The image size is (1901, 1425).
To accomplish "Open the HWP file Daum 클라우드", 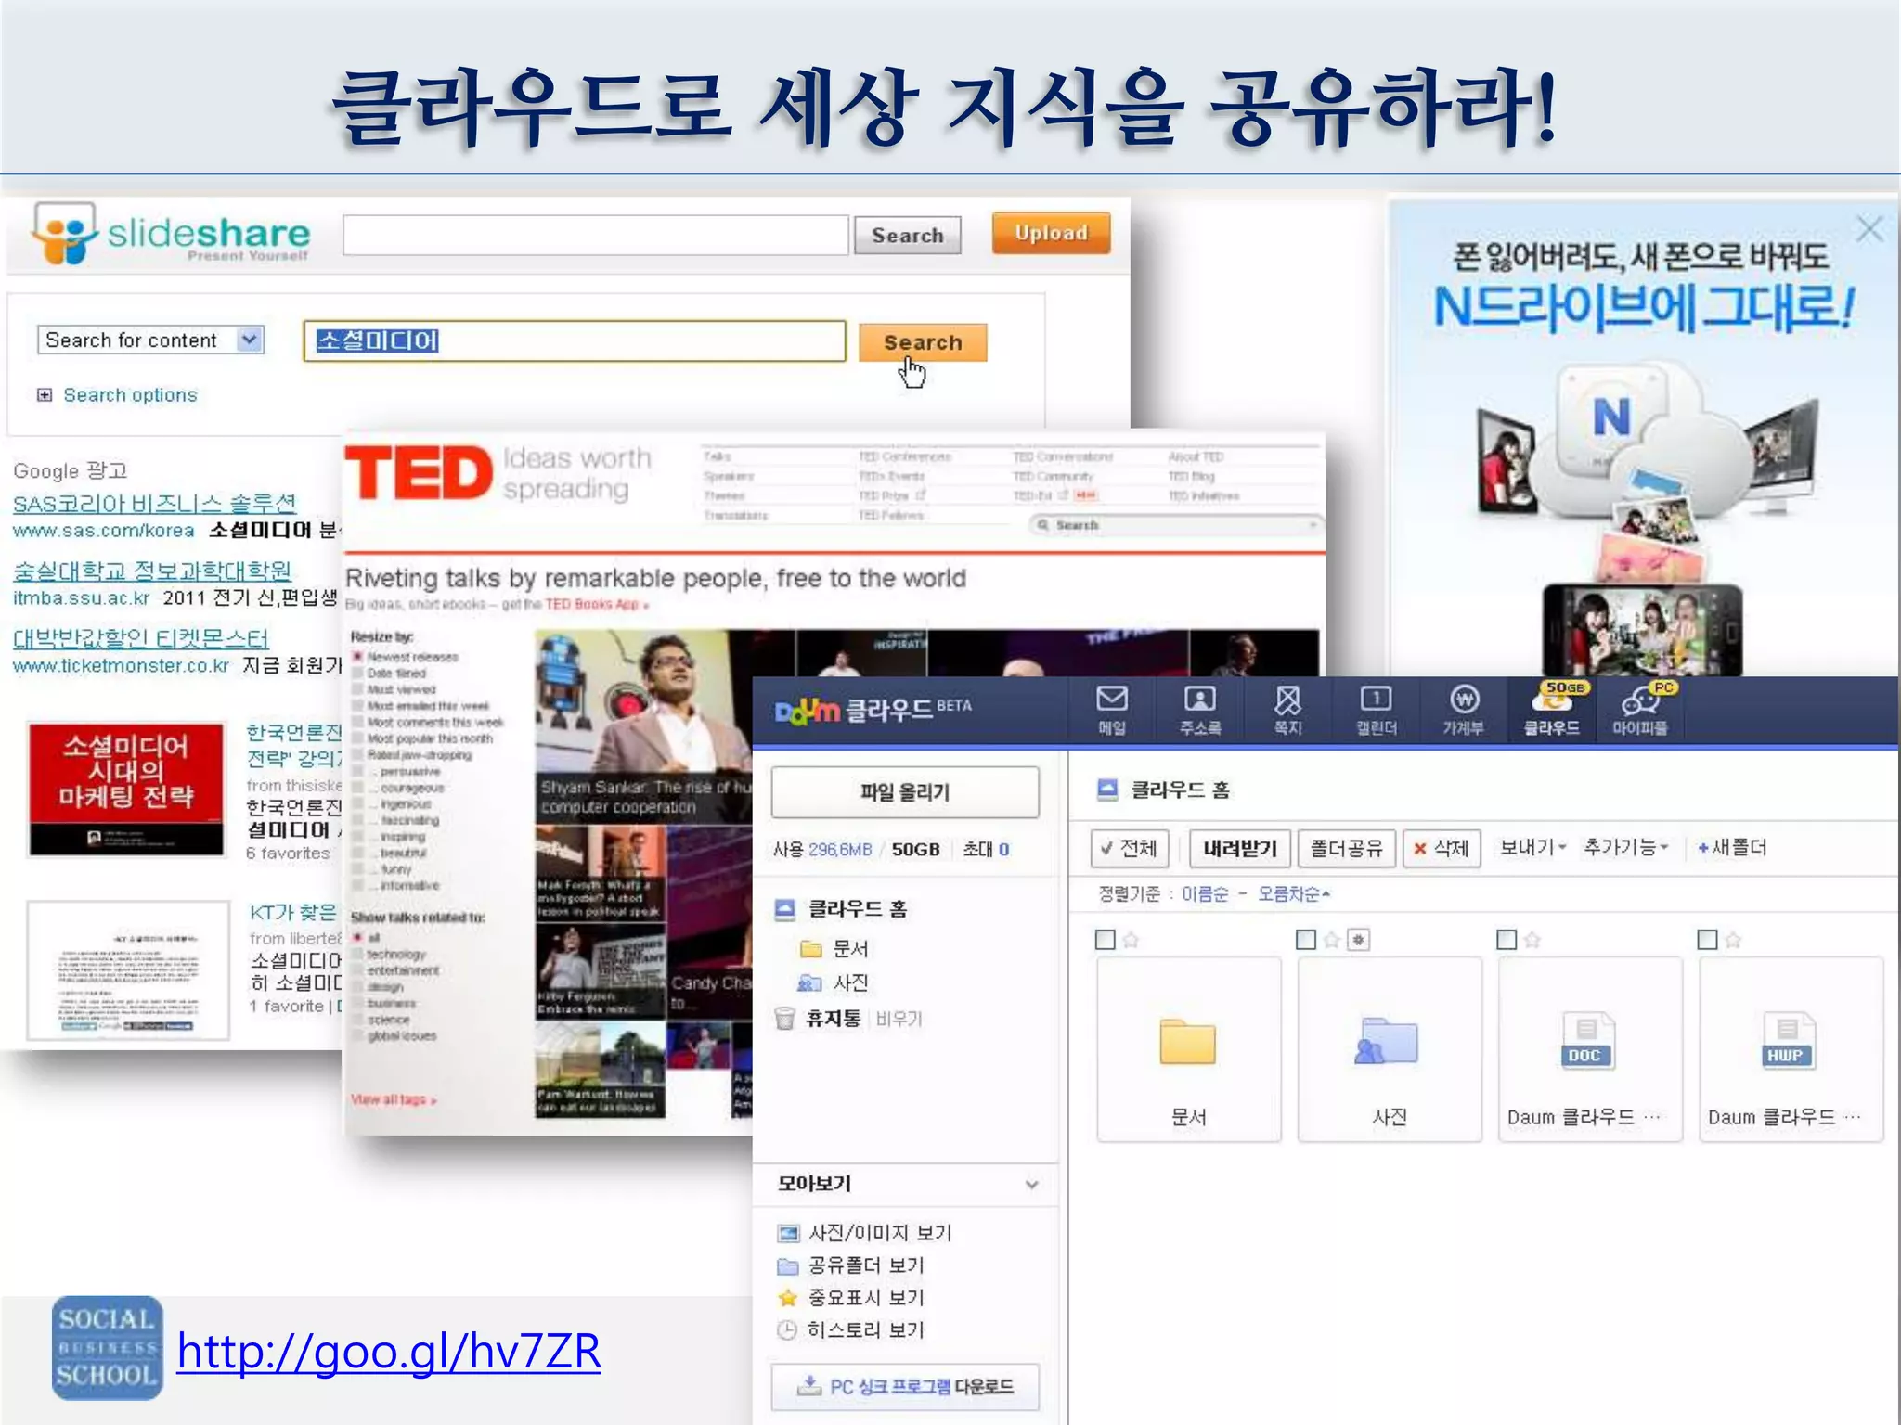I will click(1788, 1041).
